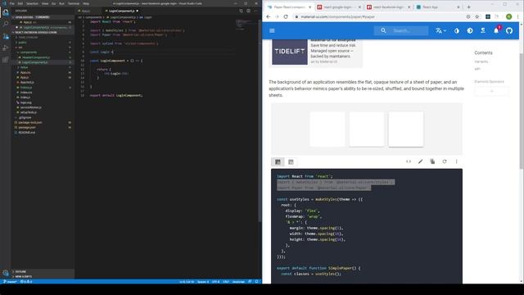This screenshot has height=295, width=524.
Task: Open package.json in the Explorer tree
Action: click(x=27, y=128)
